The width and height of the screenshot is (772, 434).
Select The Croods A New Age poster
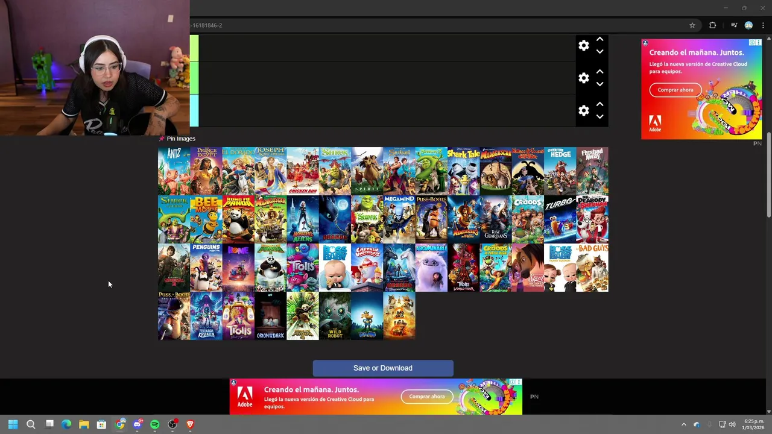coord(496,268)
